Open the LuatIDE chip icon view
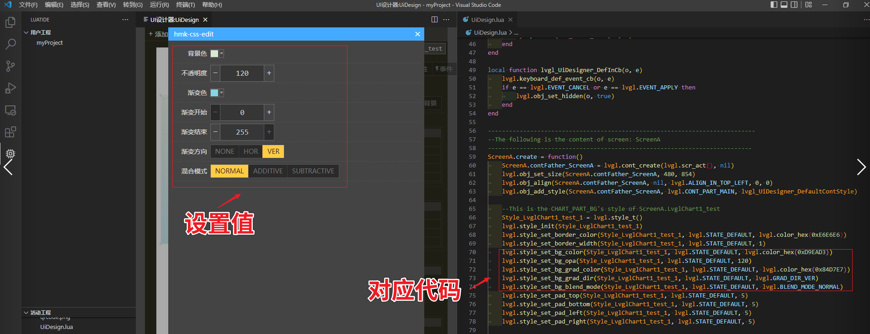Image resolution: width=870 pixels, height=334 pixels. 10,154
